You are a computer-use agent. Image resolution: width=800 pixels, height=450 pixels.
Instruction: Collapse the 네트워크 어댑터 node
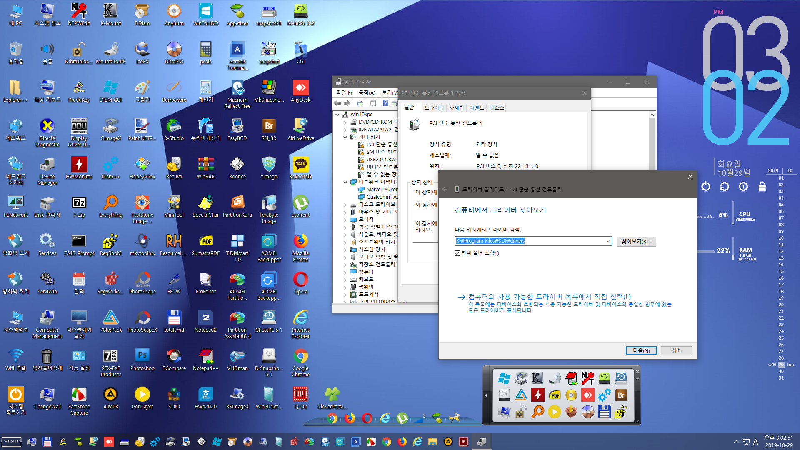coord(345,182)
